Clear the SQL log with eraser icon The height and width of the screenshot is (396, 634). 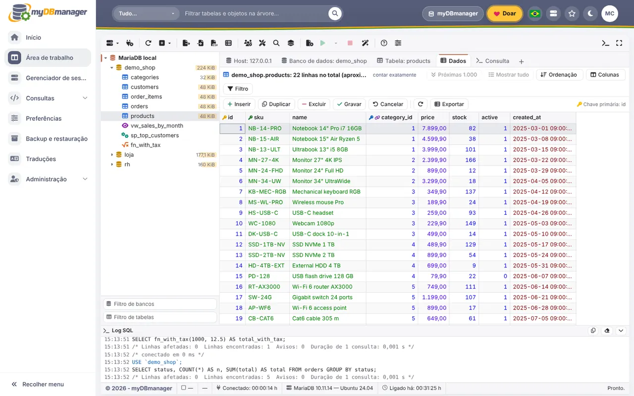coord(607,331)
